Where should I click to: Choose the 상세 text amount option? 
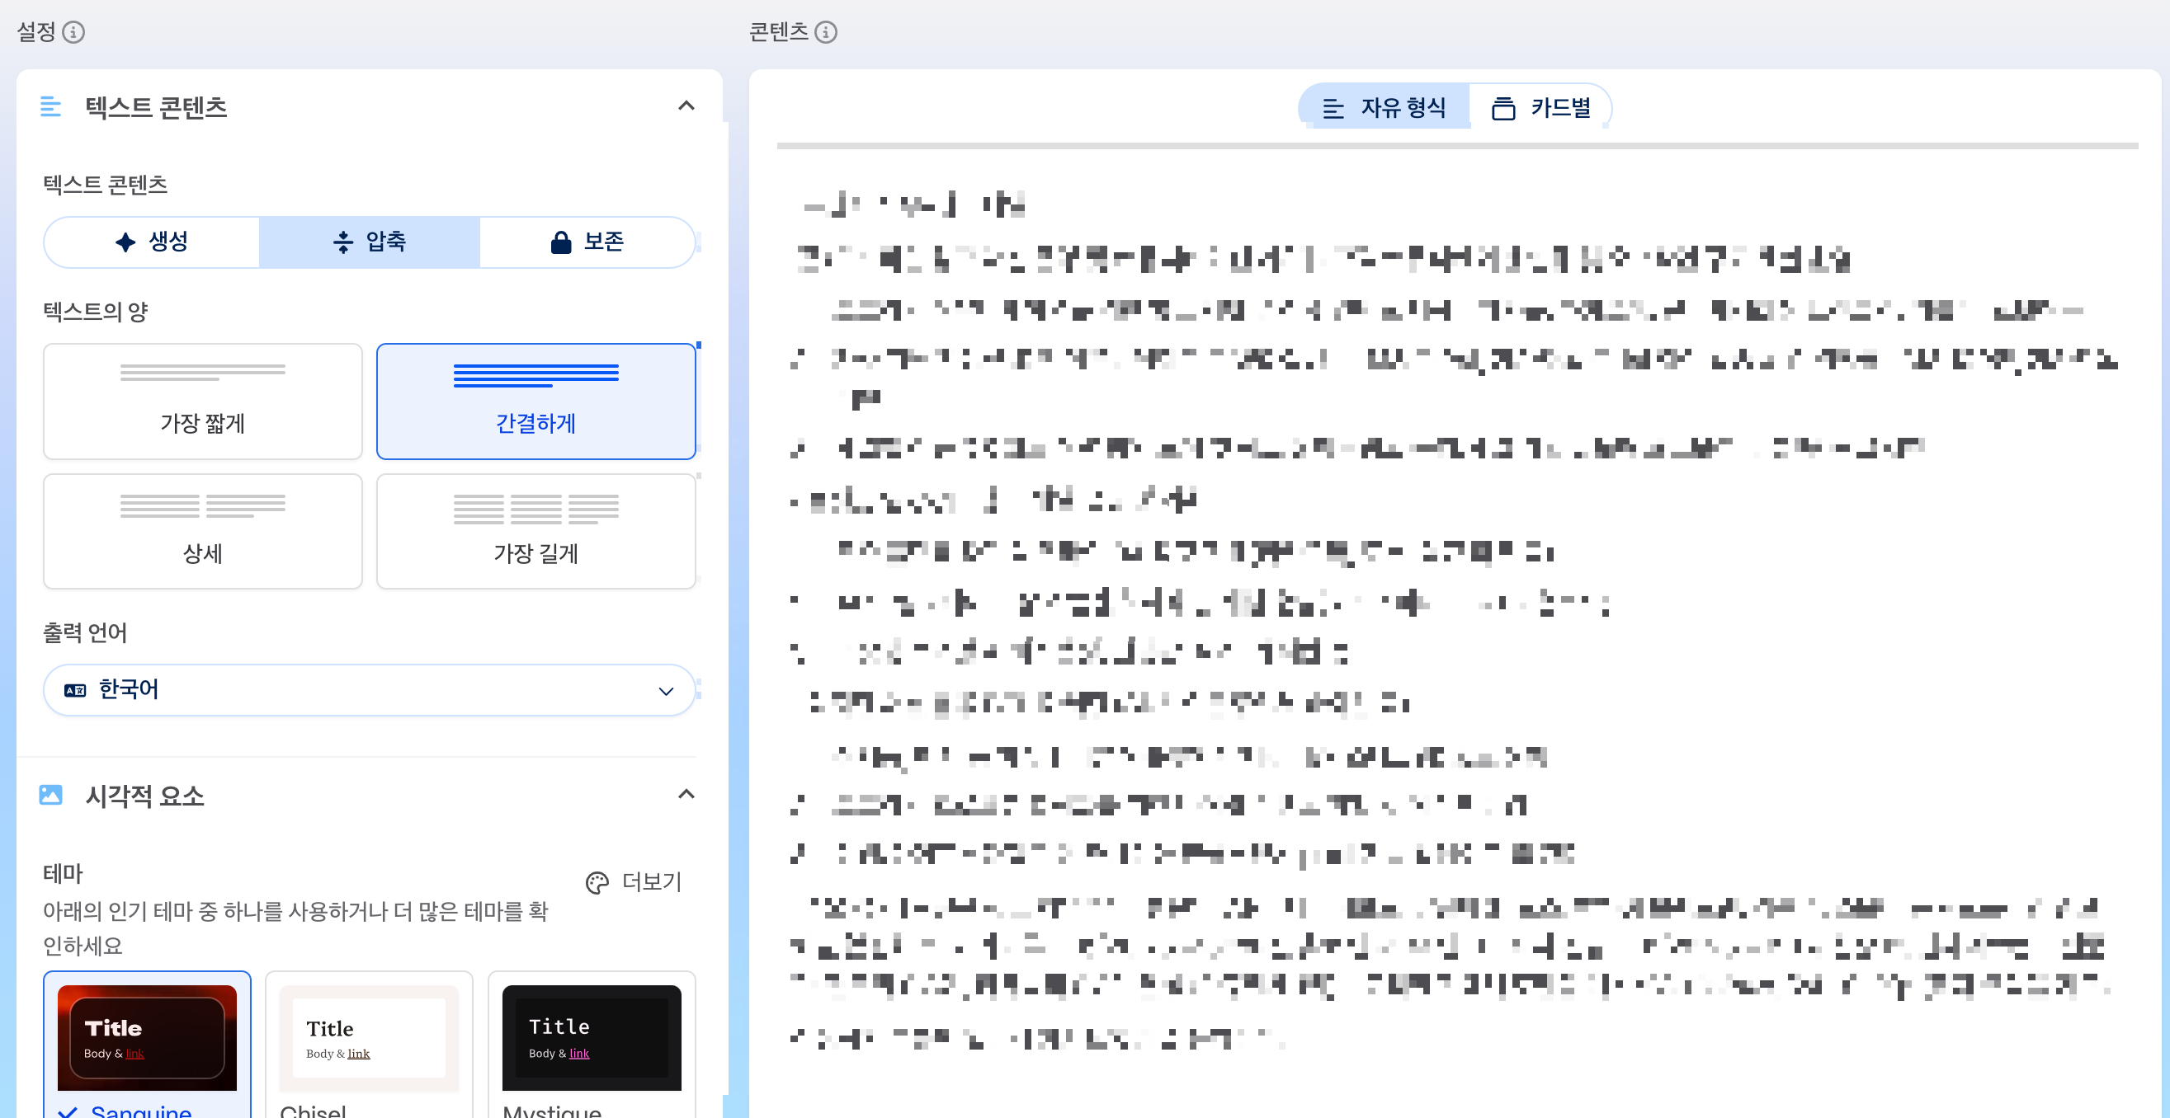(202, 531)
